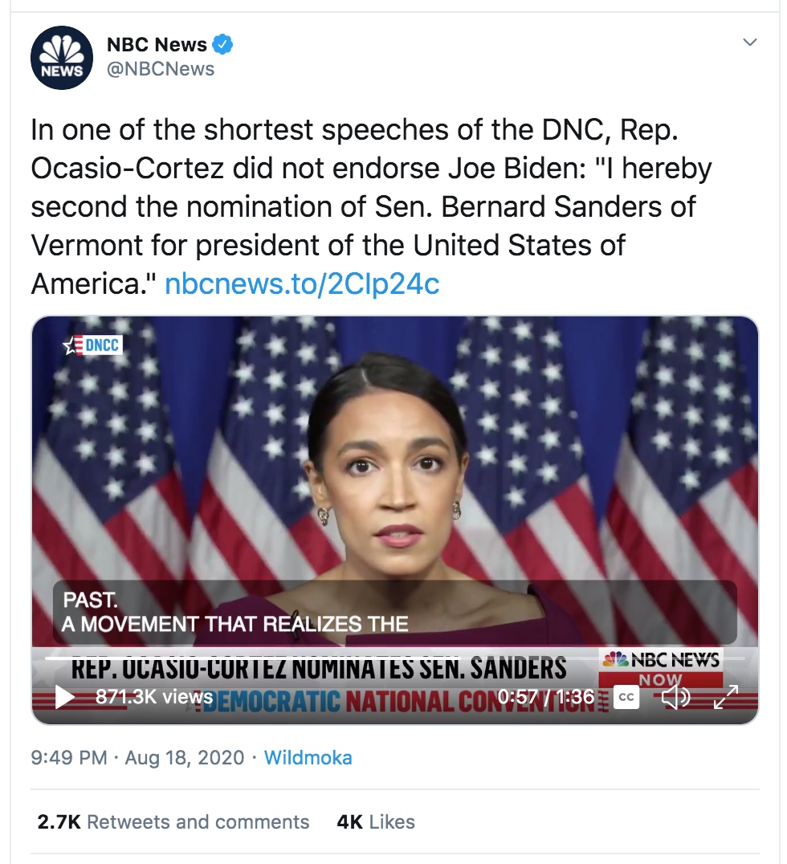The image size is (787, 864).
Task: Enter fullscreen with the expand arrows icon
Action: point(725,697)
